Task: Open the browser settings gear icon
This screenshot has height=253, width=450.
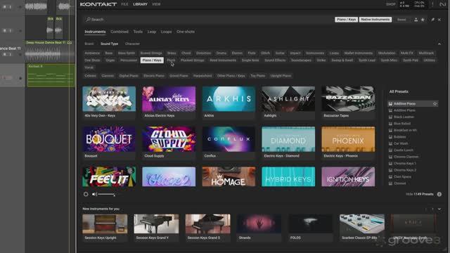Action: pyautogui.click(x=86, y=194)
